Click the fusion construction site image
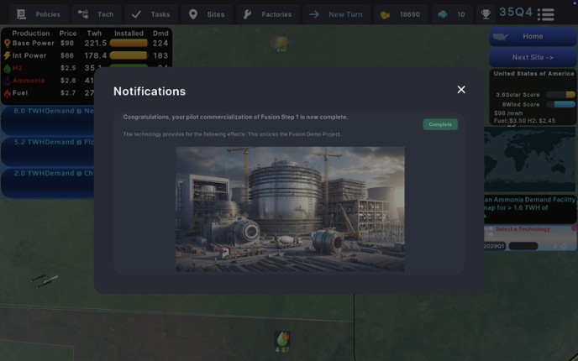This screenshot has height=361, width=578. 290,209
